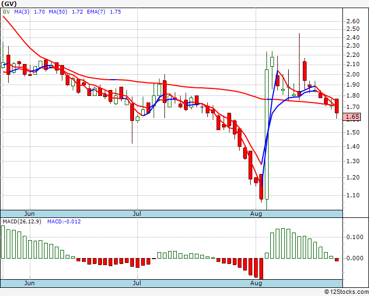Click Jun on the MACD panel axis
Viewport: 369px width, 296px height.
29,283
